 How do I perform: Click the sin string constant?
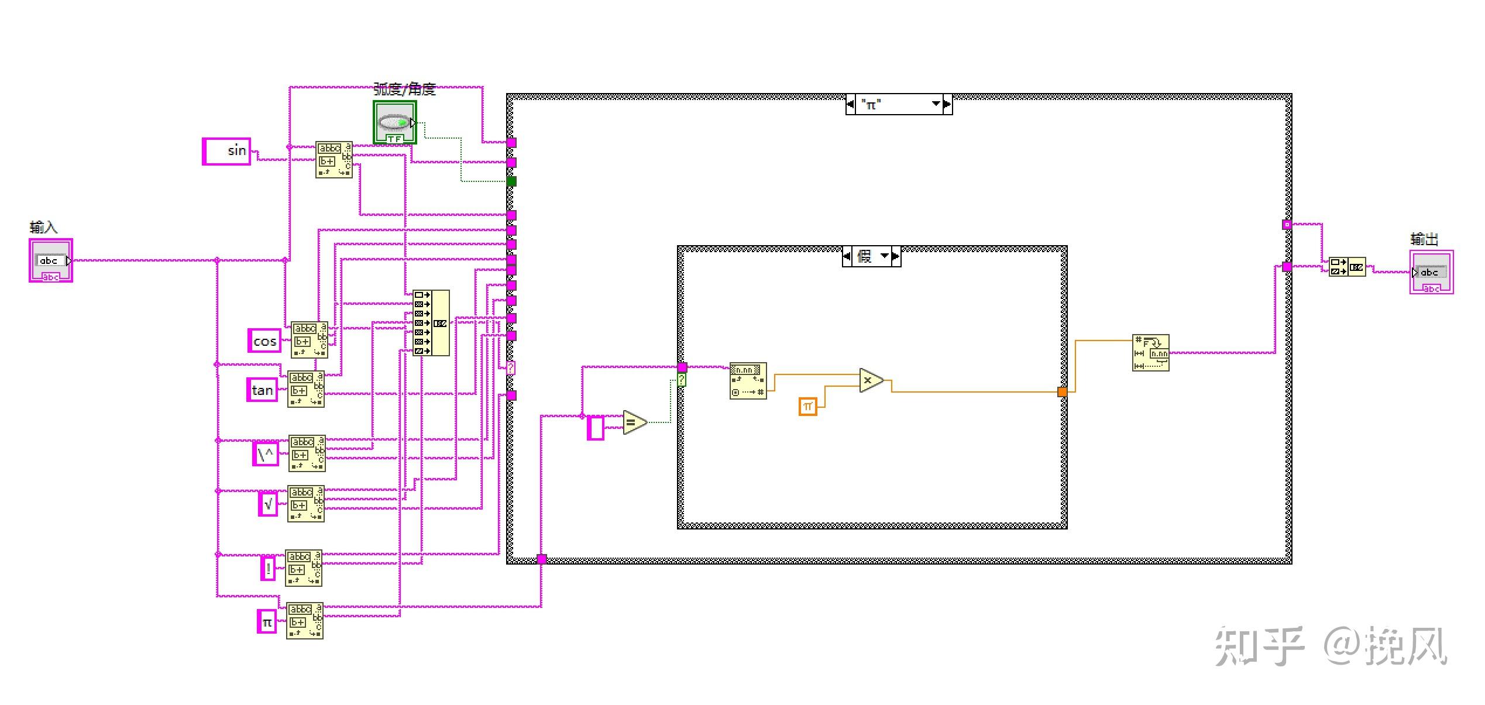(226, 151)
